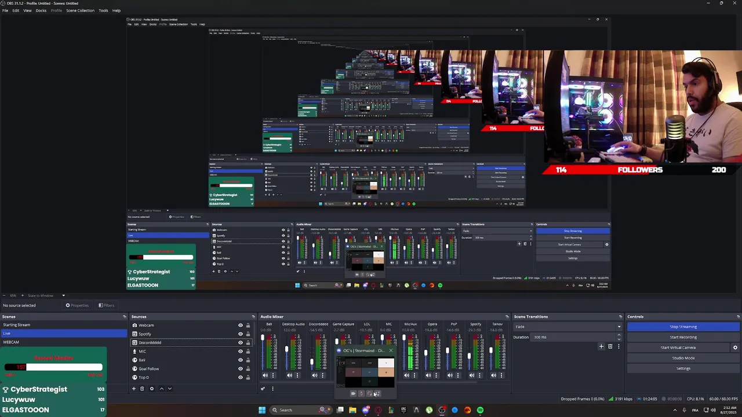
Task: Mute the Ba9 audio channel
Action: coord(265,375)
